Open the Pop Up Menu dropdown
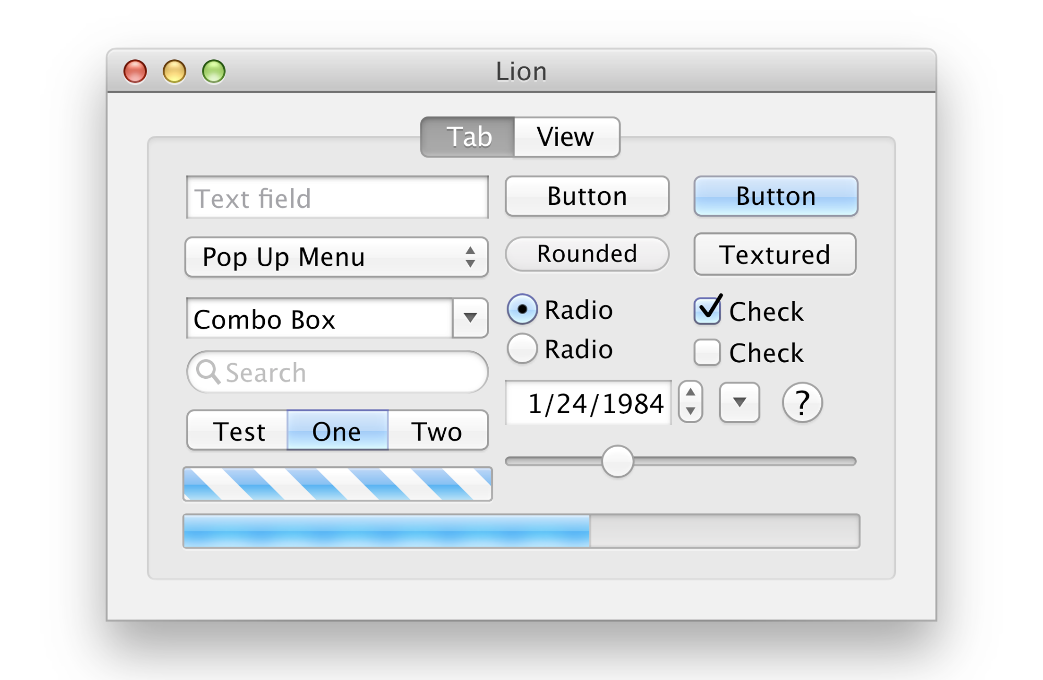This screenshot has height=680, width=1043. (336, 257)
